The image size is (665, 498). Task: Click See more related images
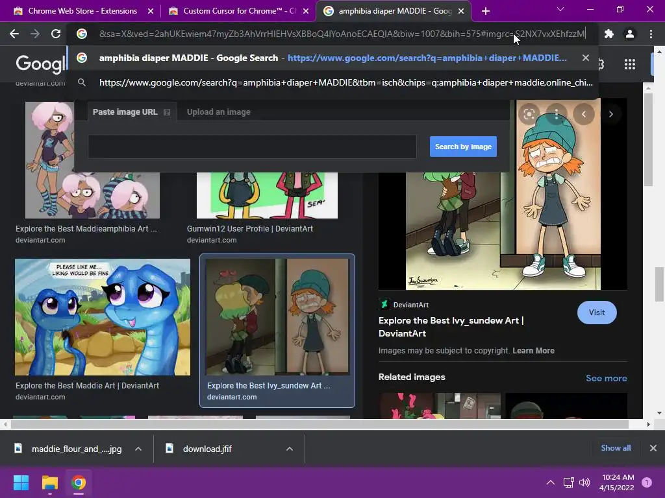606,378
